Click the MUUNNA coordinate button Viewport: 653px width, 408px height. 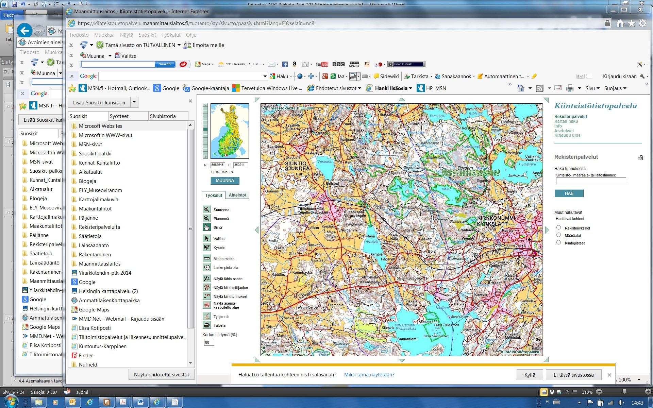coord(225,181)
